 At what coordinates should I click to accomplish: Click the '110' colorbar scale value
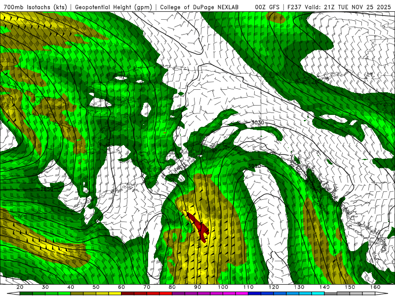pyautogui.click(x=248, y=287)
